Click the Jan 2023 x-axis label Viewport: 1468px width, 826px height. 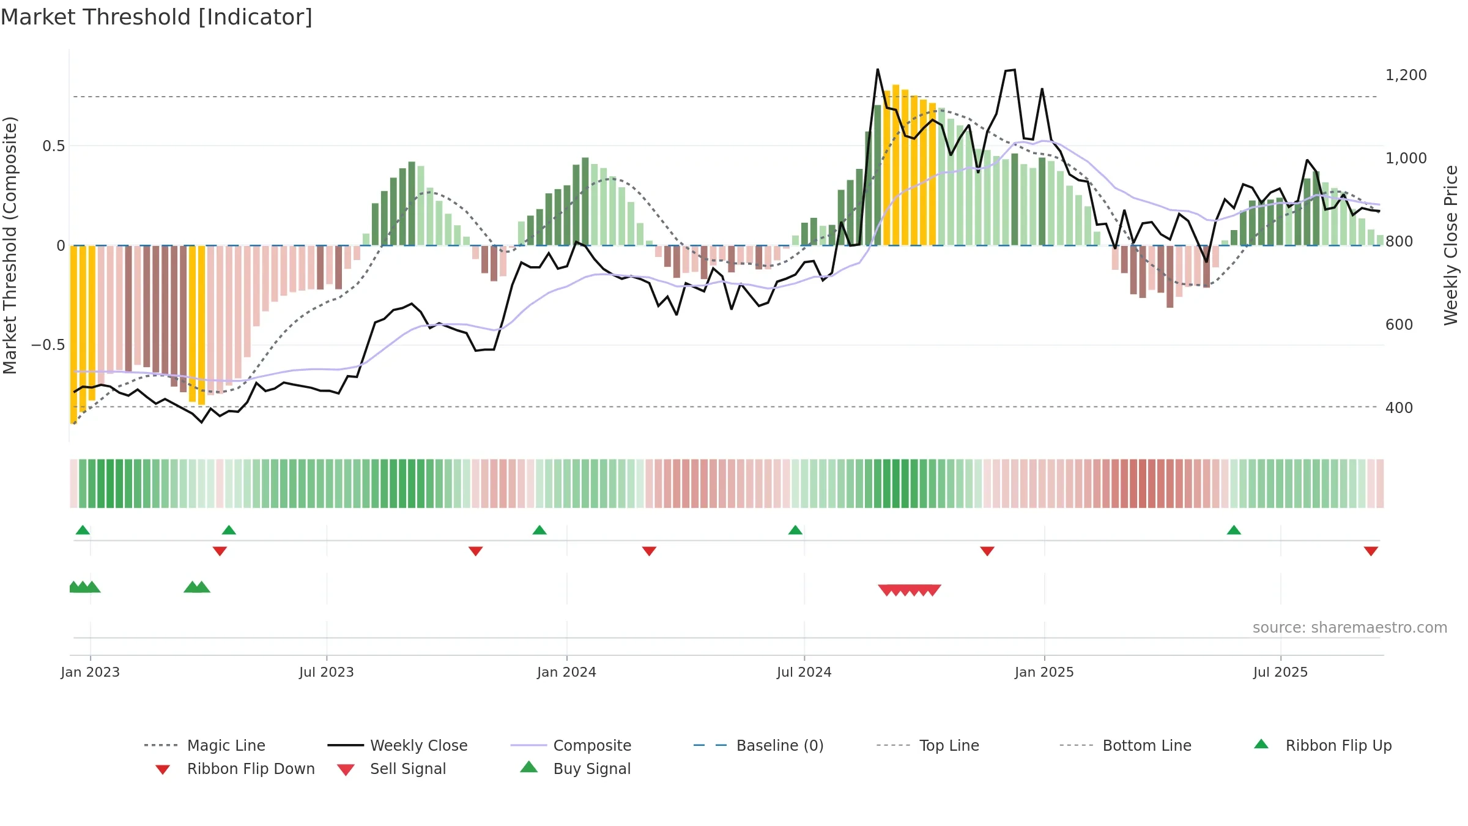(91, 672)
